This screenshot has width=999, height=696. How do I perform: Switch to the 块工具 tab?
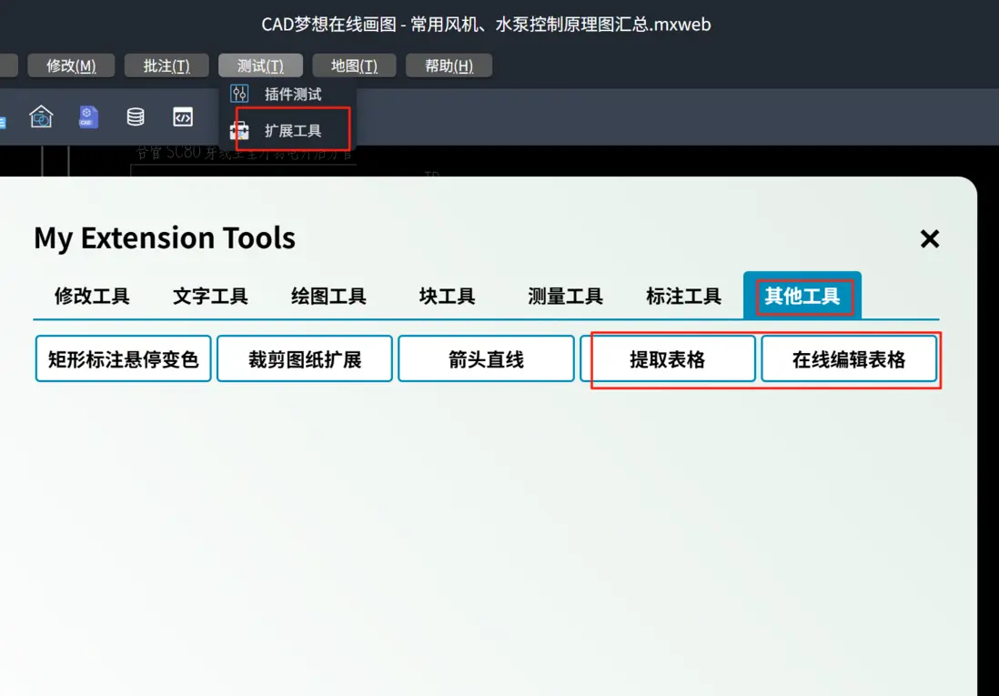[447, 296]
